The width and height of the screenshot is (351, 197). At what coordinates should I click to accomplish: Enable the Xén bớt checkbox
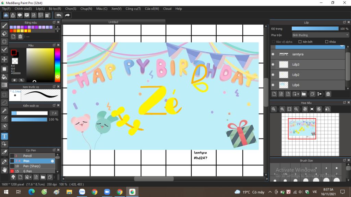coord(300,42)
